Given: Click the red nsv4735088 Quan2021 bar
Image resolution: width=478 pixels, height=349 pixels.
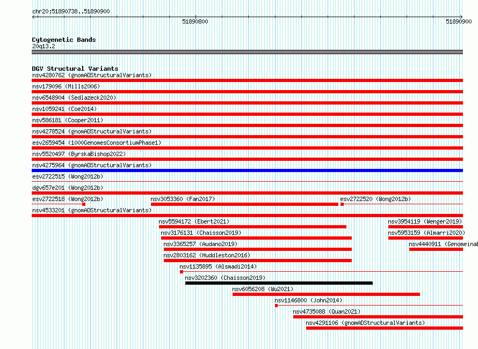Looking at the screenshot, I should coord(378,317).
